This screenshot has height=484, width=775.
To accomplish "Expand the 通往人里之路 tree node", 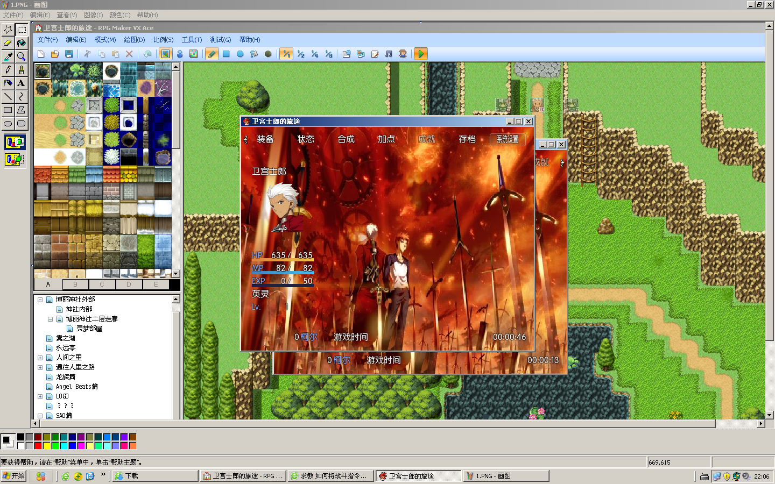I will point(40,367).
